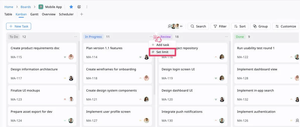The height and width of the screenshot is (127, 300).
Task: Click the In Progress status label
Action: [x=93, y=37]
